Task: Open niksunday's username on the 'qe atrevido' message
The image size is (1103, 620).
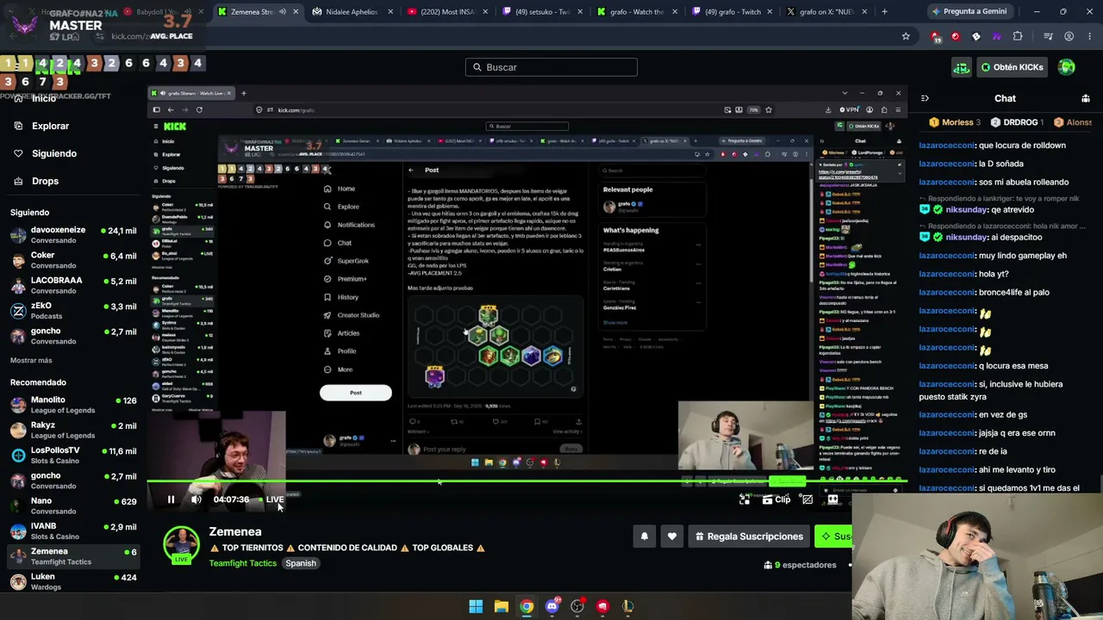Action: pos(966,209)
